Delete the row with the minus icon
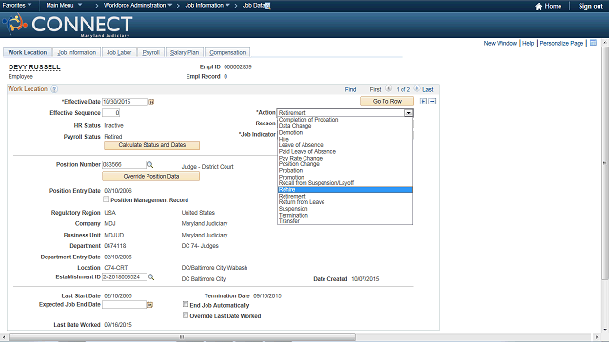609x342 pixels. [x=432, y=102]
